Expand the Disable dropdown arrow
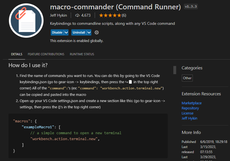230x161 pixels. (x=66, y=32)
